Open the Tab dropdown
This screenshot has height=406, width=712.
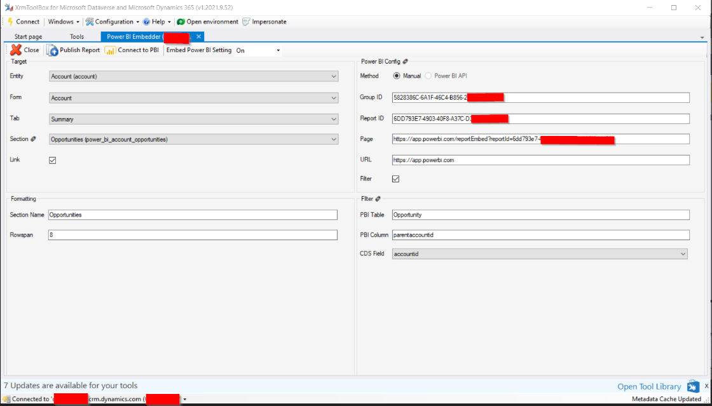(193, 119)
